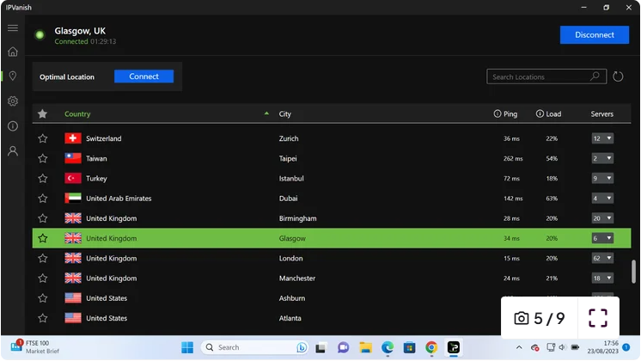Select the Manchester city row

(332, 278)
